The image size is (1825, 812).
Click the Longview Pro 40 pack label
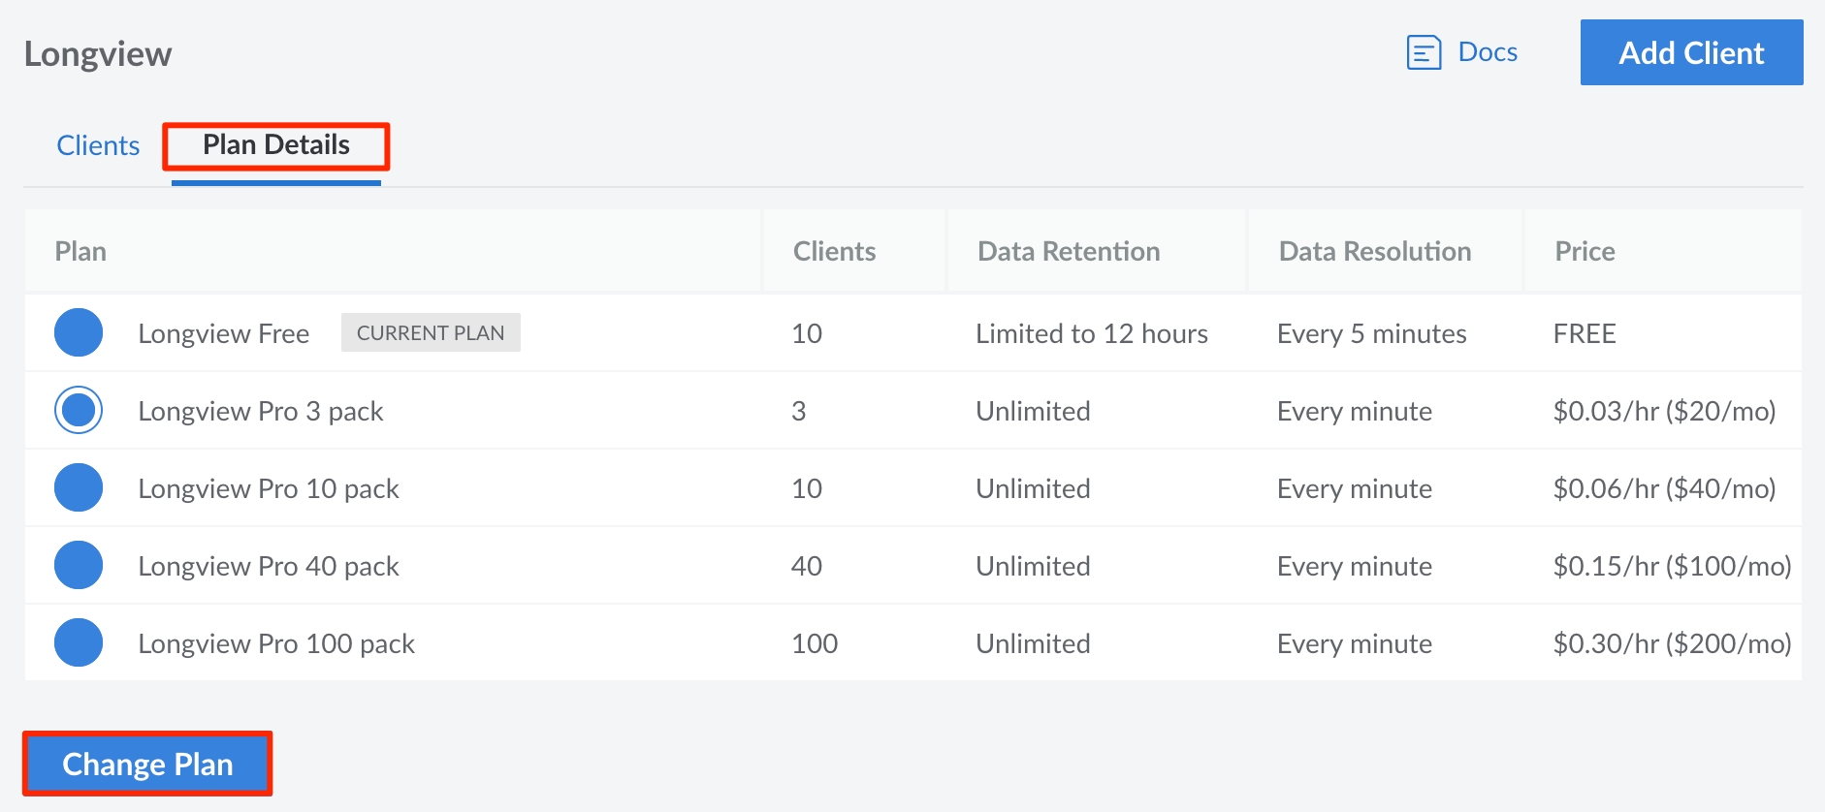click(x=269, y=566)
